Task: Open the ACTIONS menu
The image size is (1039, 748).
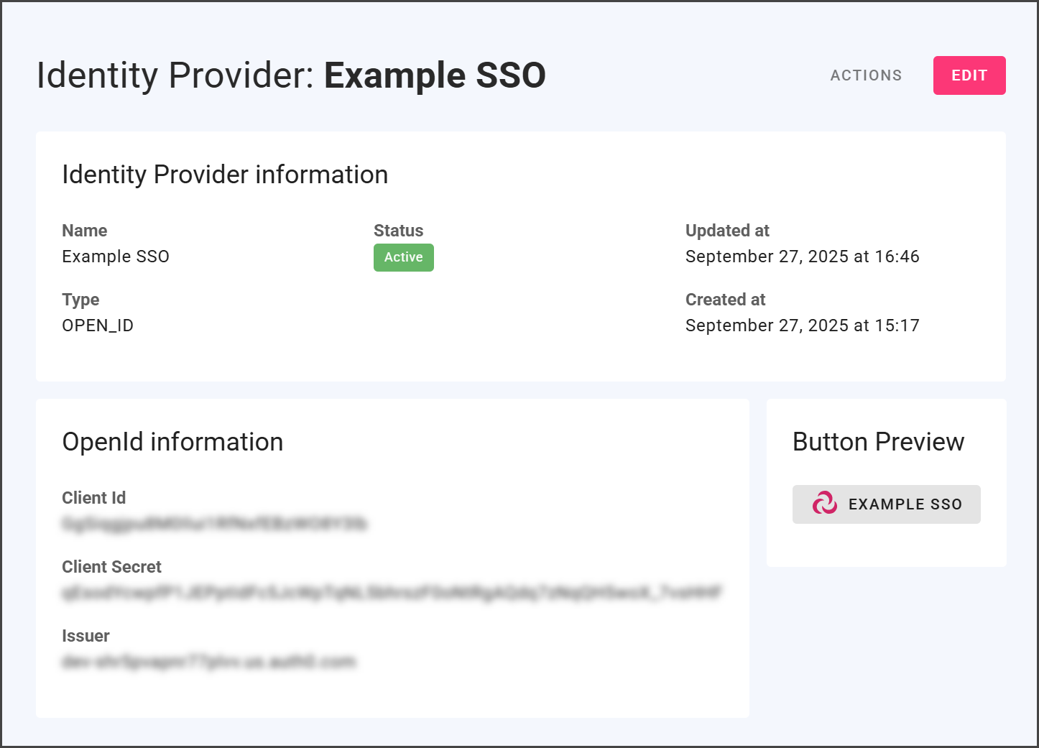Action: coord(866,75)
